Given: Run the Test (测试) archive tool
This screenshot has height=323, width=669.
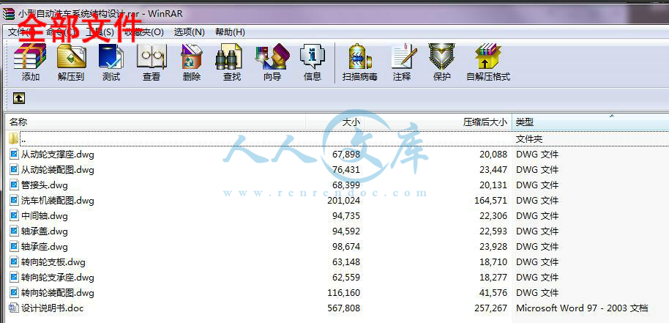Looking at the screenshot, I should click(x=111, y=56).
